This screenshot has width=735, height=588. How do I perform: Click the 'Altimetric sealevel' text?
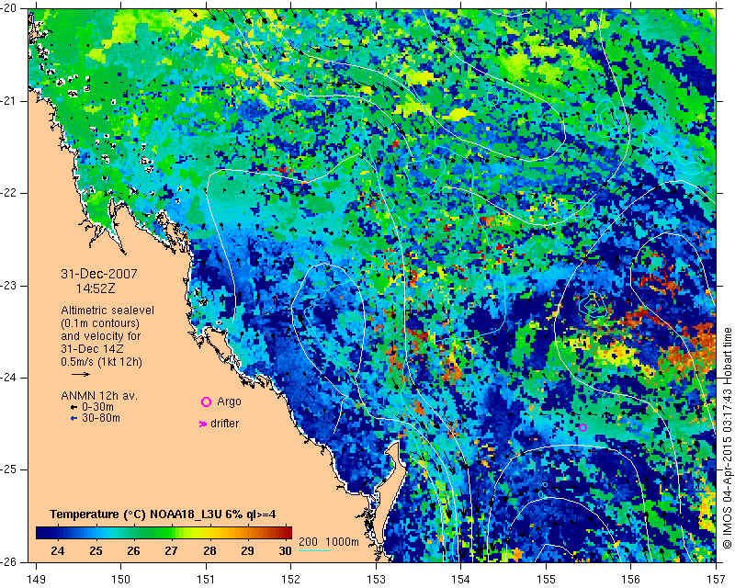pos(107,311)
